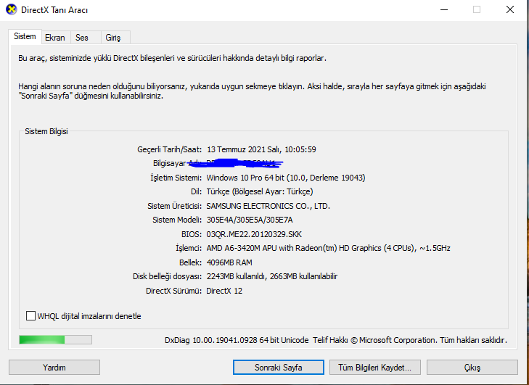Click the Sistem Üreticisi label

click(174, 206)
